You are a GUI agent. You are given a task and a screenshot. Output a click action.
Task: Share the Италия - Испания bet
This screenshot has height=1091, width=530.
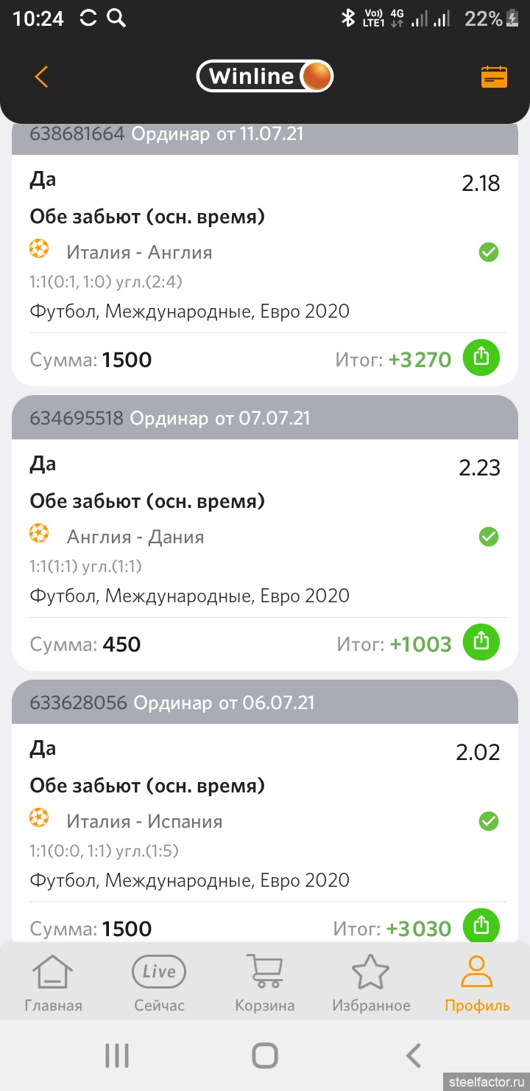click(481, 925)
